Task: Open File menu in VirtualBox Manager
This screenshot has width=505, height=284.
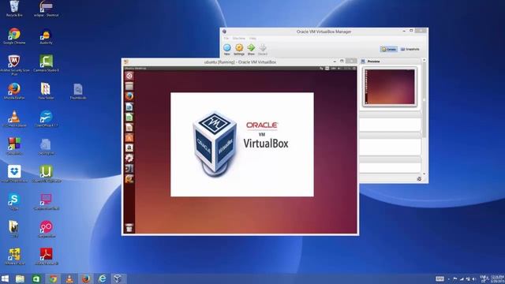Action: click(x=226, y=39)
